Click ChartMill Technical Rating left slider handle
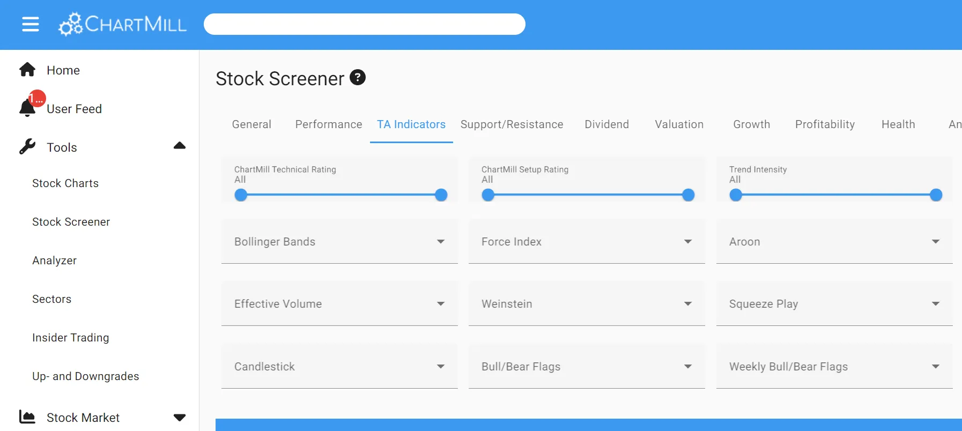Viewport: 962px width, 431px height. click(241, 195)
